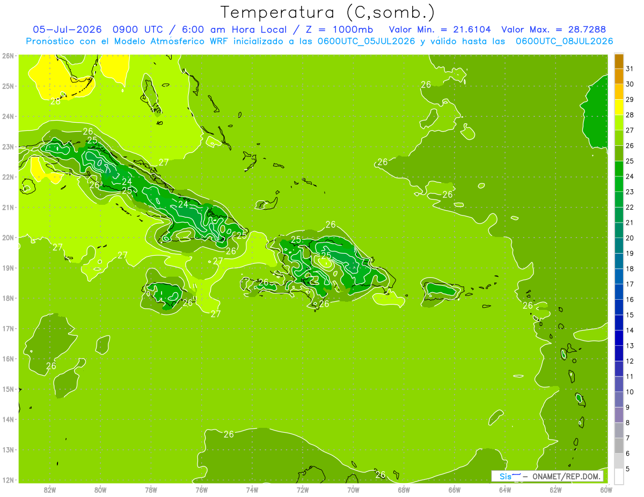Click the orange colorbar swatch between 30 and 31
This screenshot has width=644, height=497.
[619, 77]
